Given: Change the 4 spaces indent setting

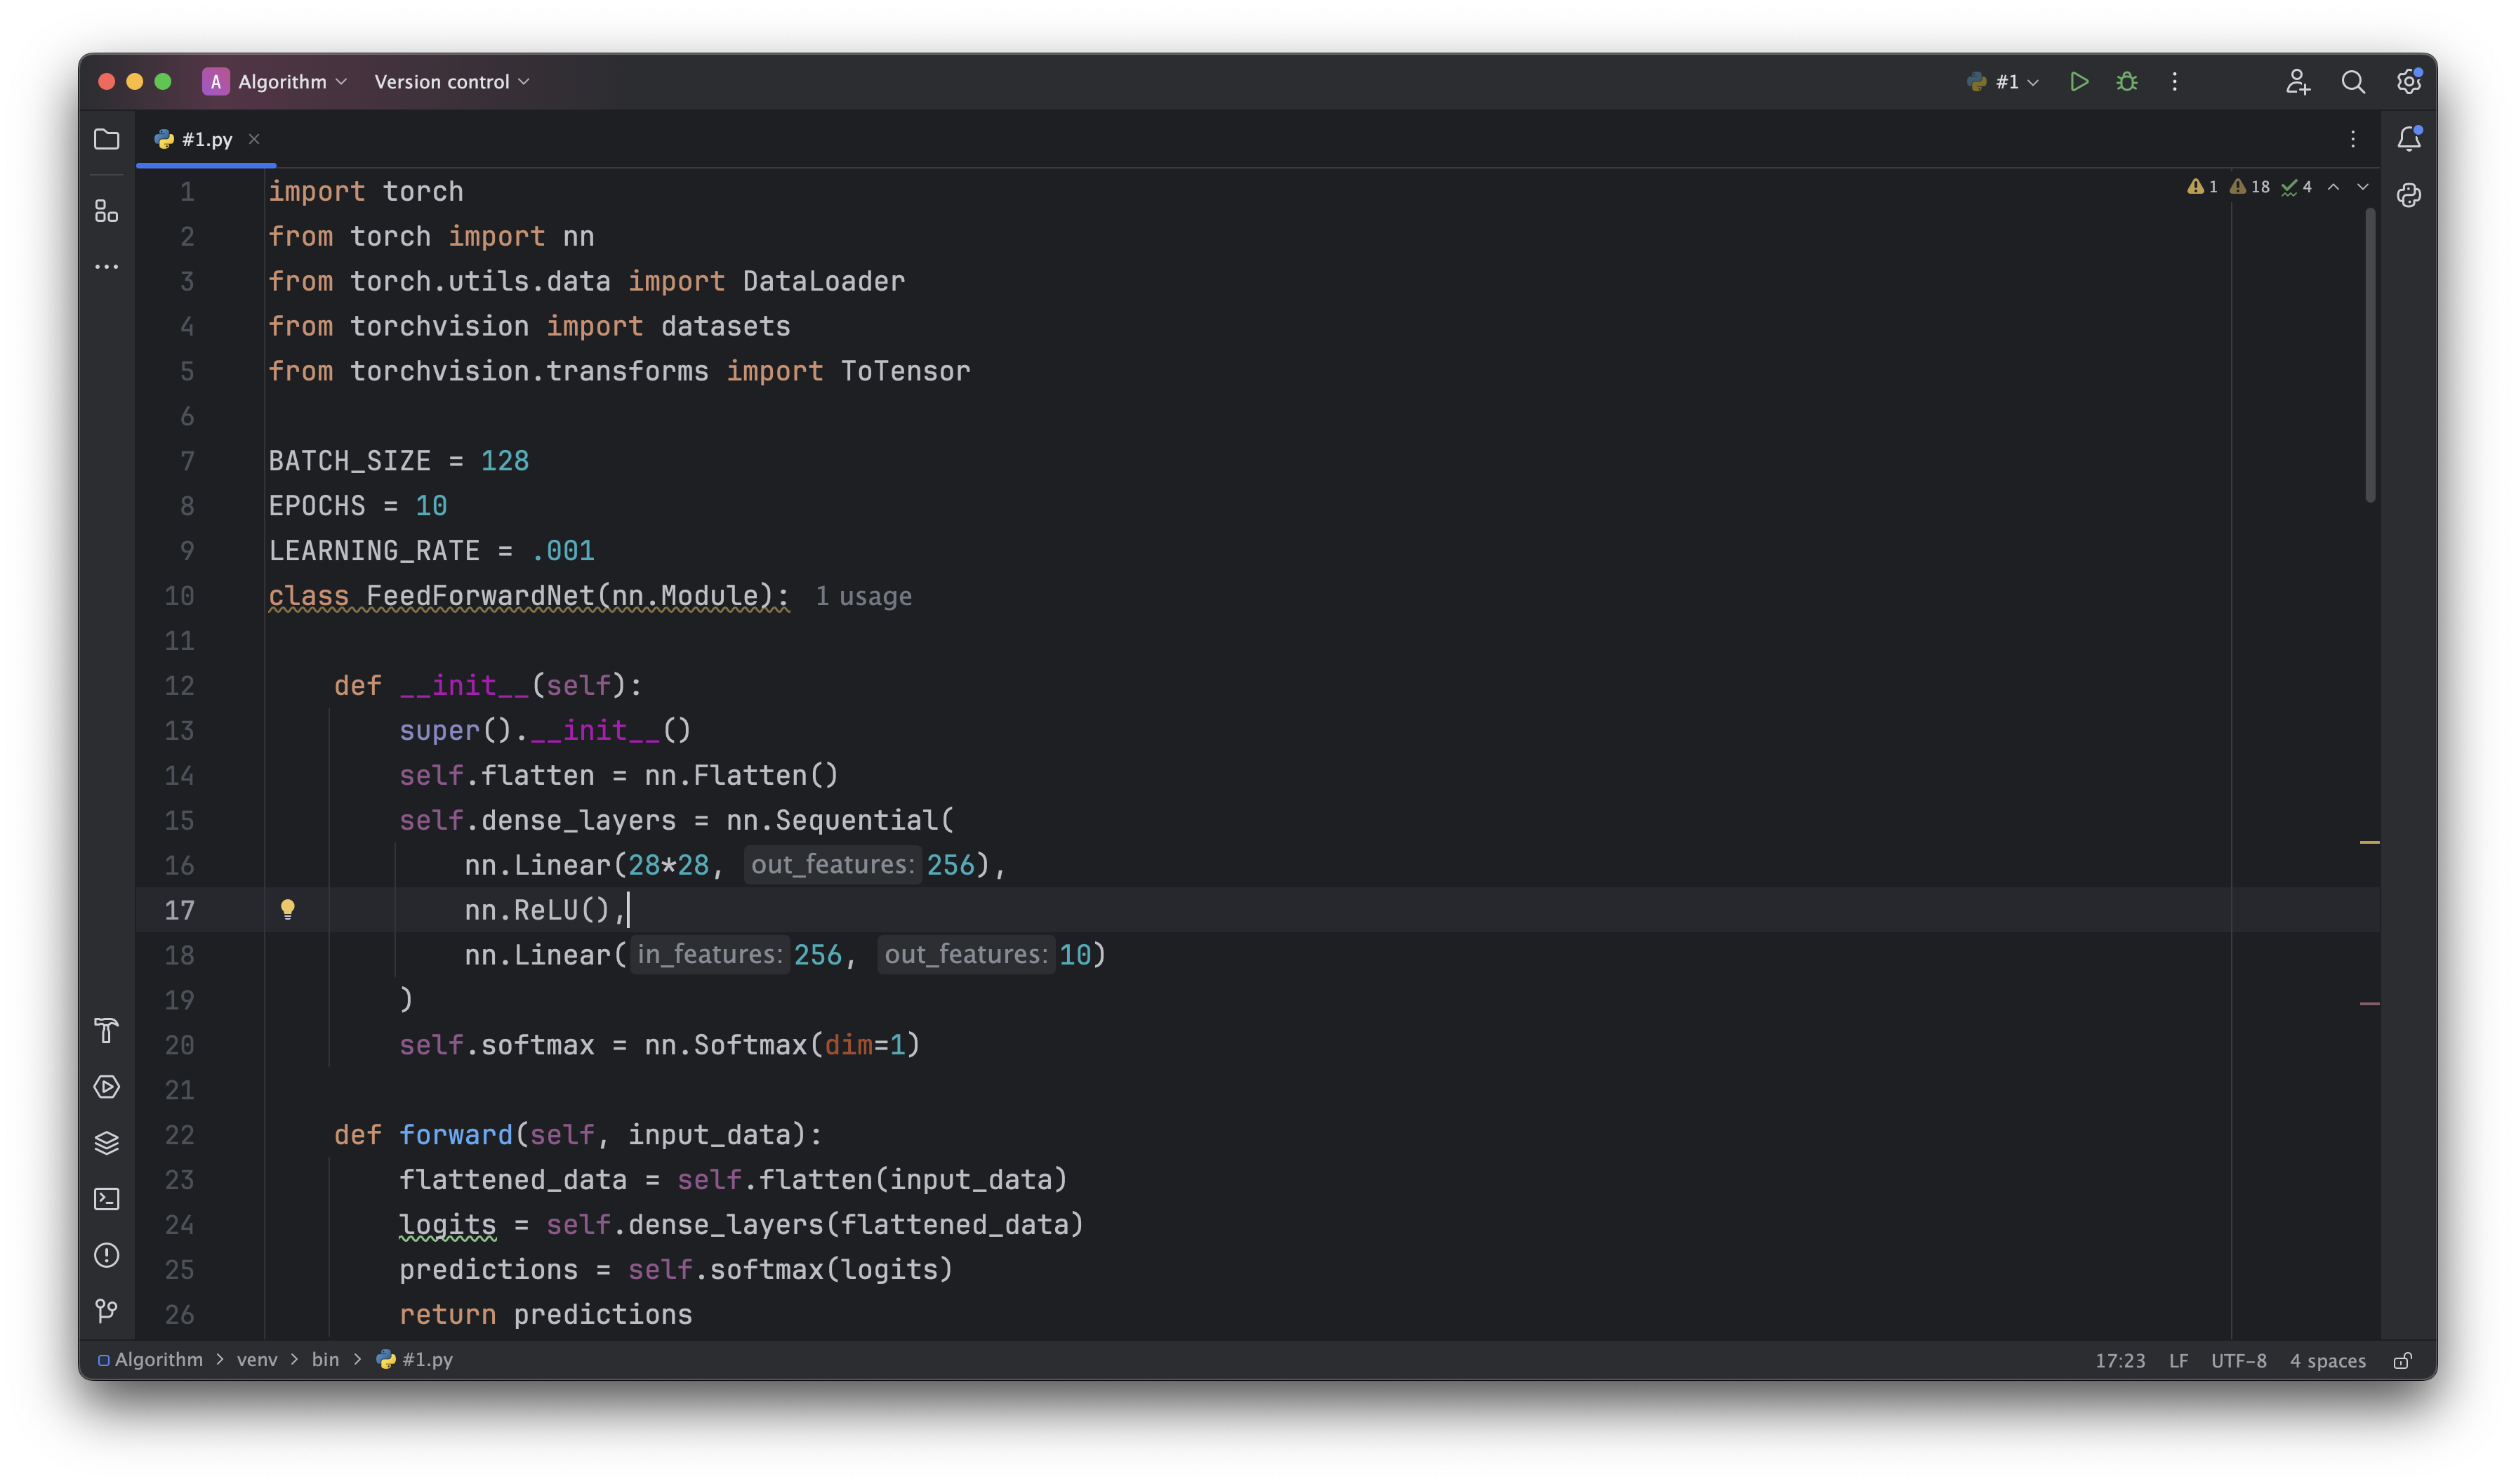Looking at the screenshot, I should [2328, 1361].
